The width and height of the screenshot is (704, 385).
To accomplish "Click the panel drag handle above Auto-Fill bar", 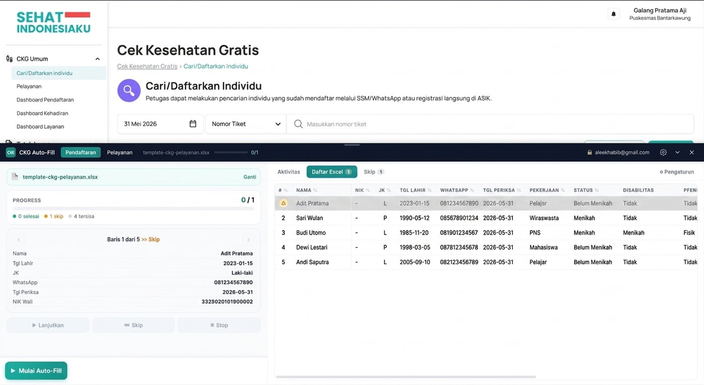I will click(352, 145).
